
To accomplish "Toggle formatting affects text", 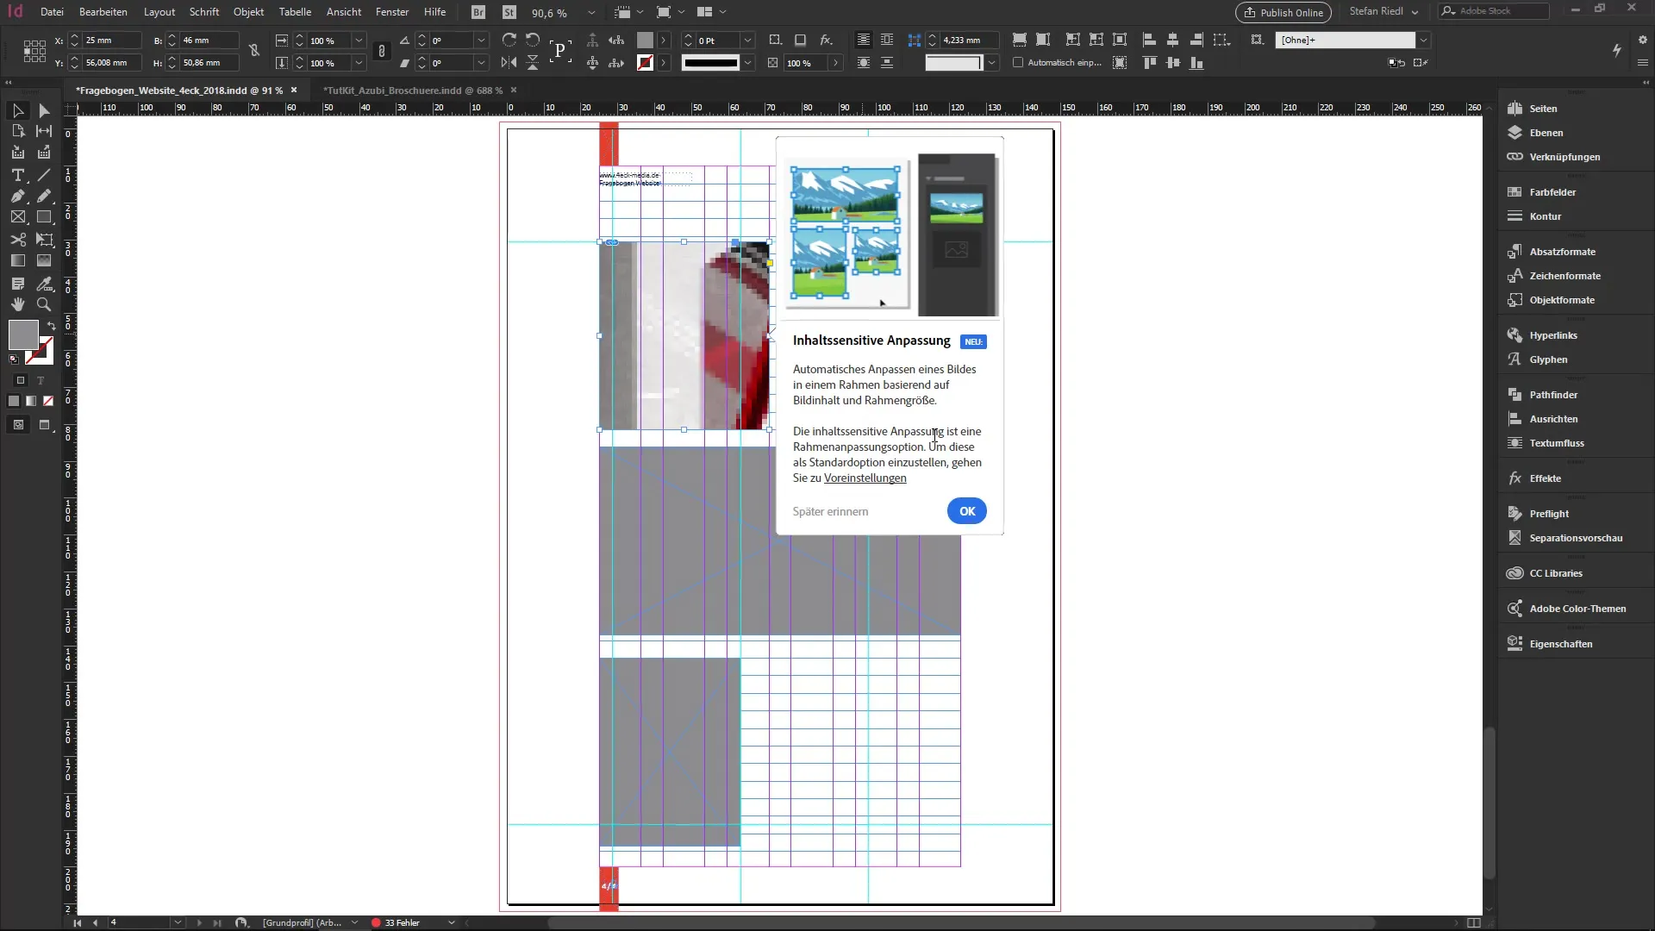I will (x=41, y=380).
